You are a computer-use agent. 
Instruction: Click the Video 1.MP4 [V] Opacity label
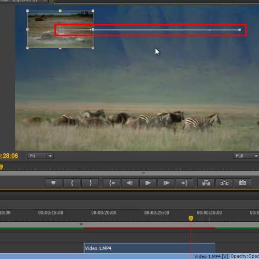point(226,256)
